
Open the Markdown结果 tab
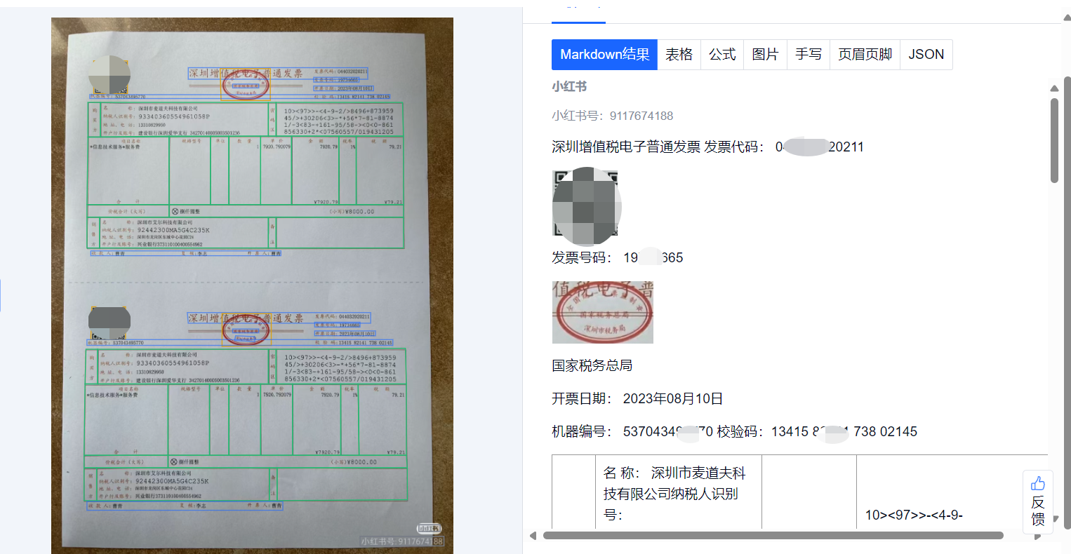point(604,55)
